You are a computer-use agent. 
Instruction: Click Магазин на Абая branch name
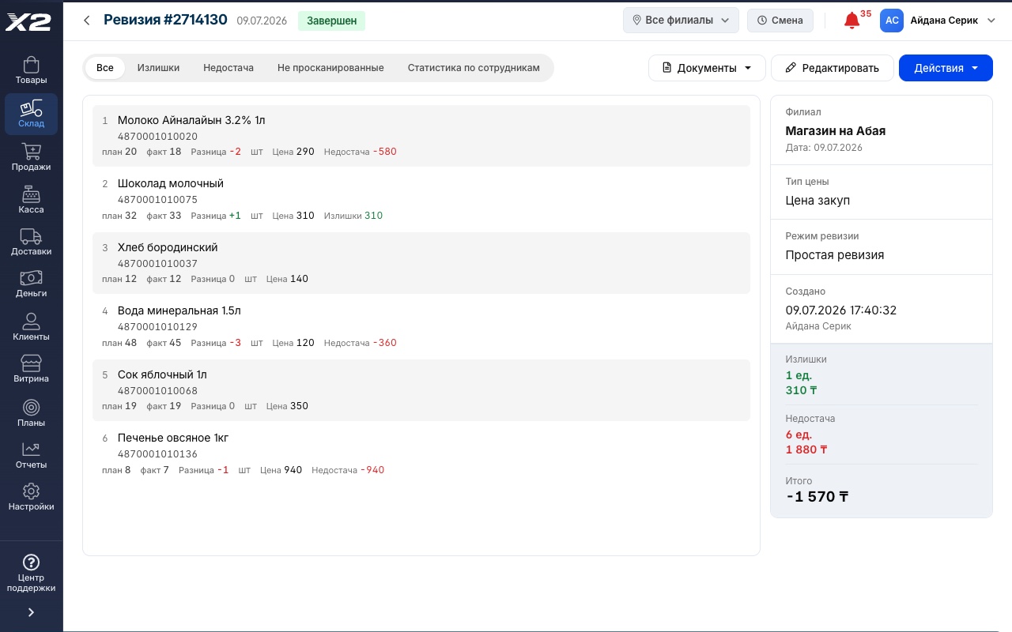[x=836, y=131]
